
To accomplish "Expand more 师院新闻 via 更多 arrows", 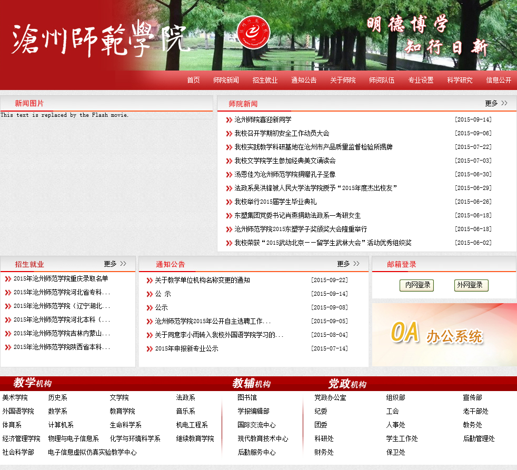I will click(x=496, y=104).
